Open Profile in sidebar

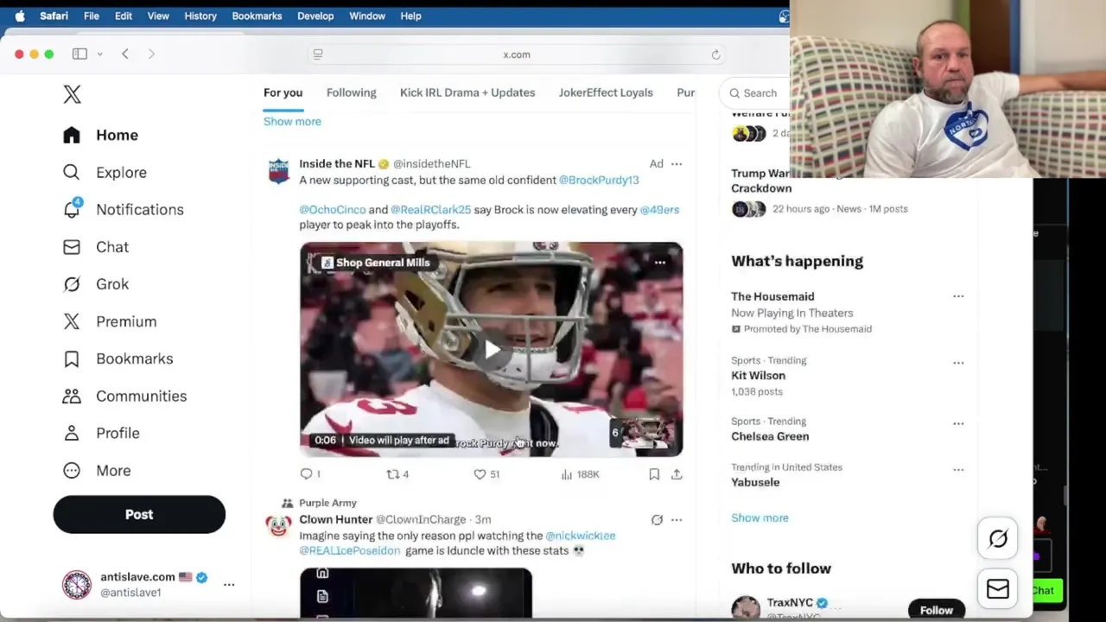[x=101, y=433]
